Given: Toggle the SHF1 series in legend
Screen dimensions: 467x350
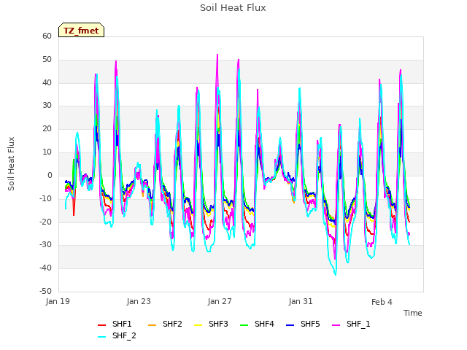Looking at the screenshot, I should coord(115,324).
